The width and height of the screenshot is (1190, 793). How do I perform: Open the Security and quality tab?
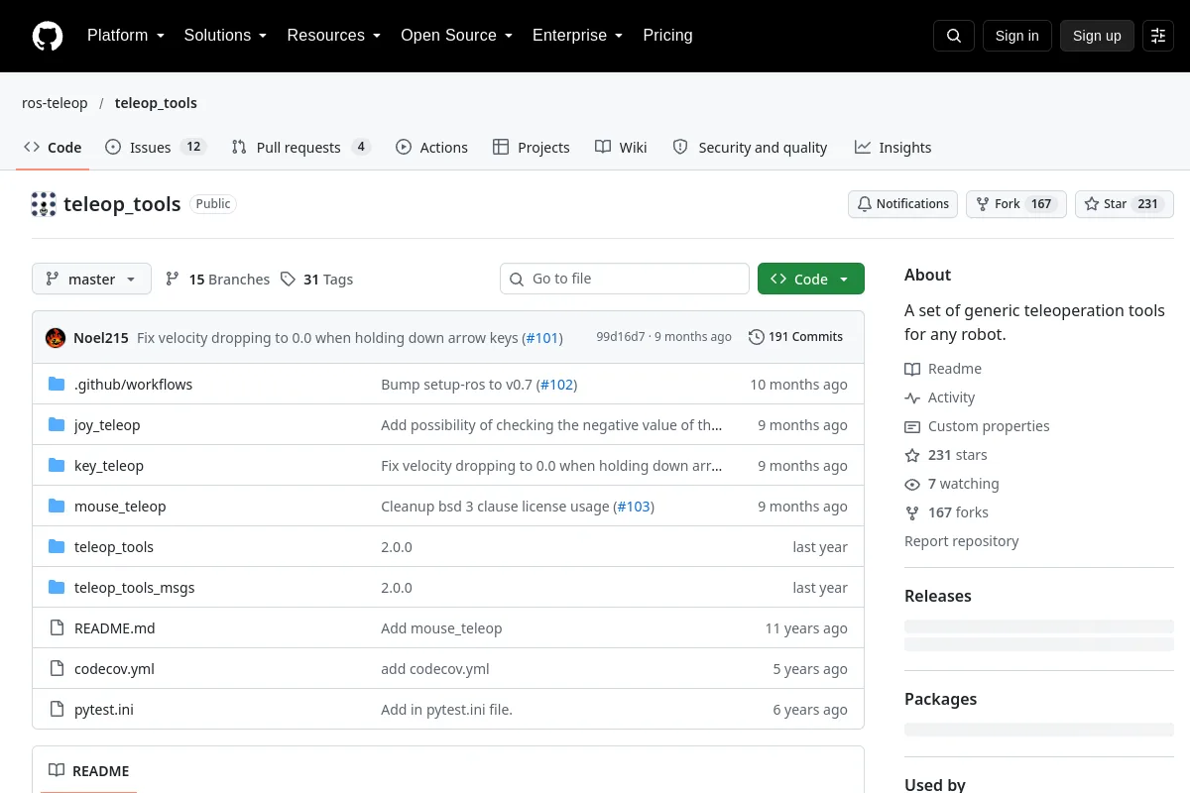(x=750, y=147)
